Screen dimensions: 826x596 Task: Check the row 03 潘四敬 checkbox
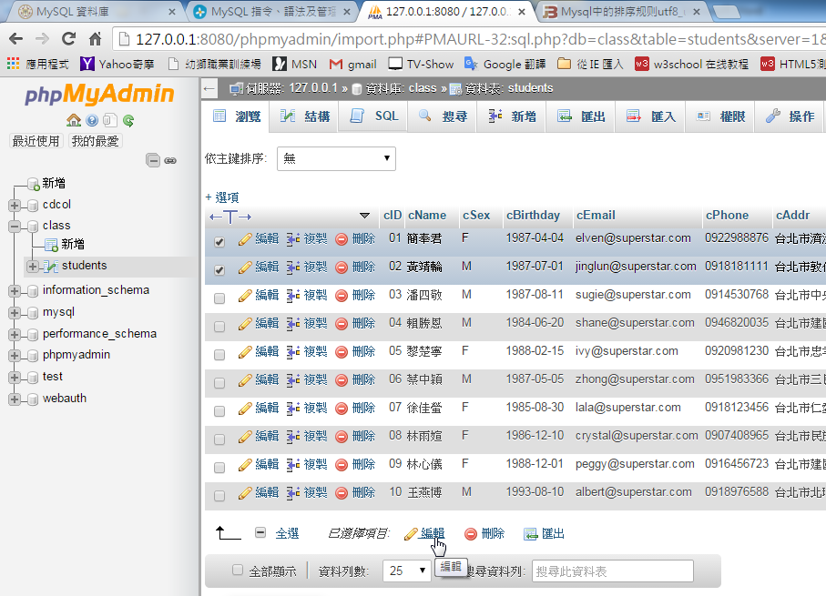pos(219,298)
